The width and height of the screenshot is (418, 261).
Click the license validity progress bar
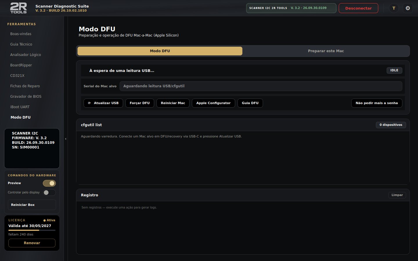point(32,230)
